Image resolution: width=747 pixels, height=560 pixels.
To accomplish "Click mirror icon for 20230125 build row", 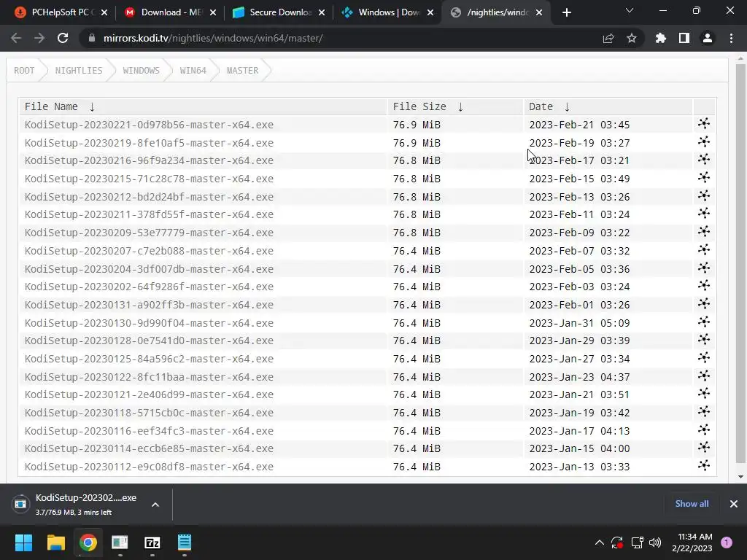I will point(704,357).
